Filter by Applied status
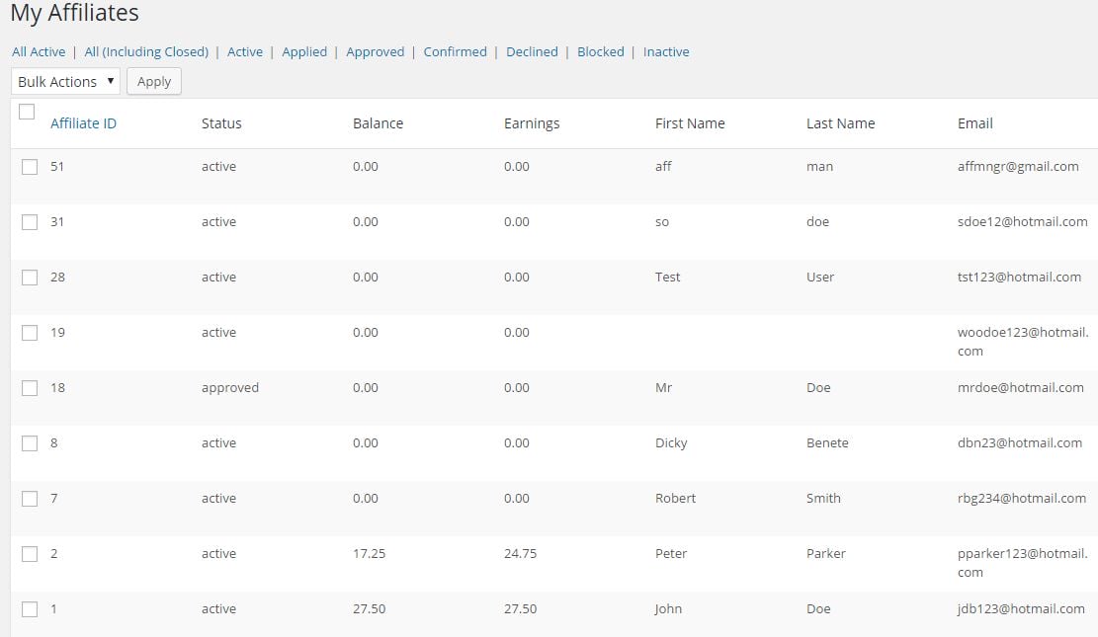This screenshot has width=1098, height=637. (304, 51)
